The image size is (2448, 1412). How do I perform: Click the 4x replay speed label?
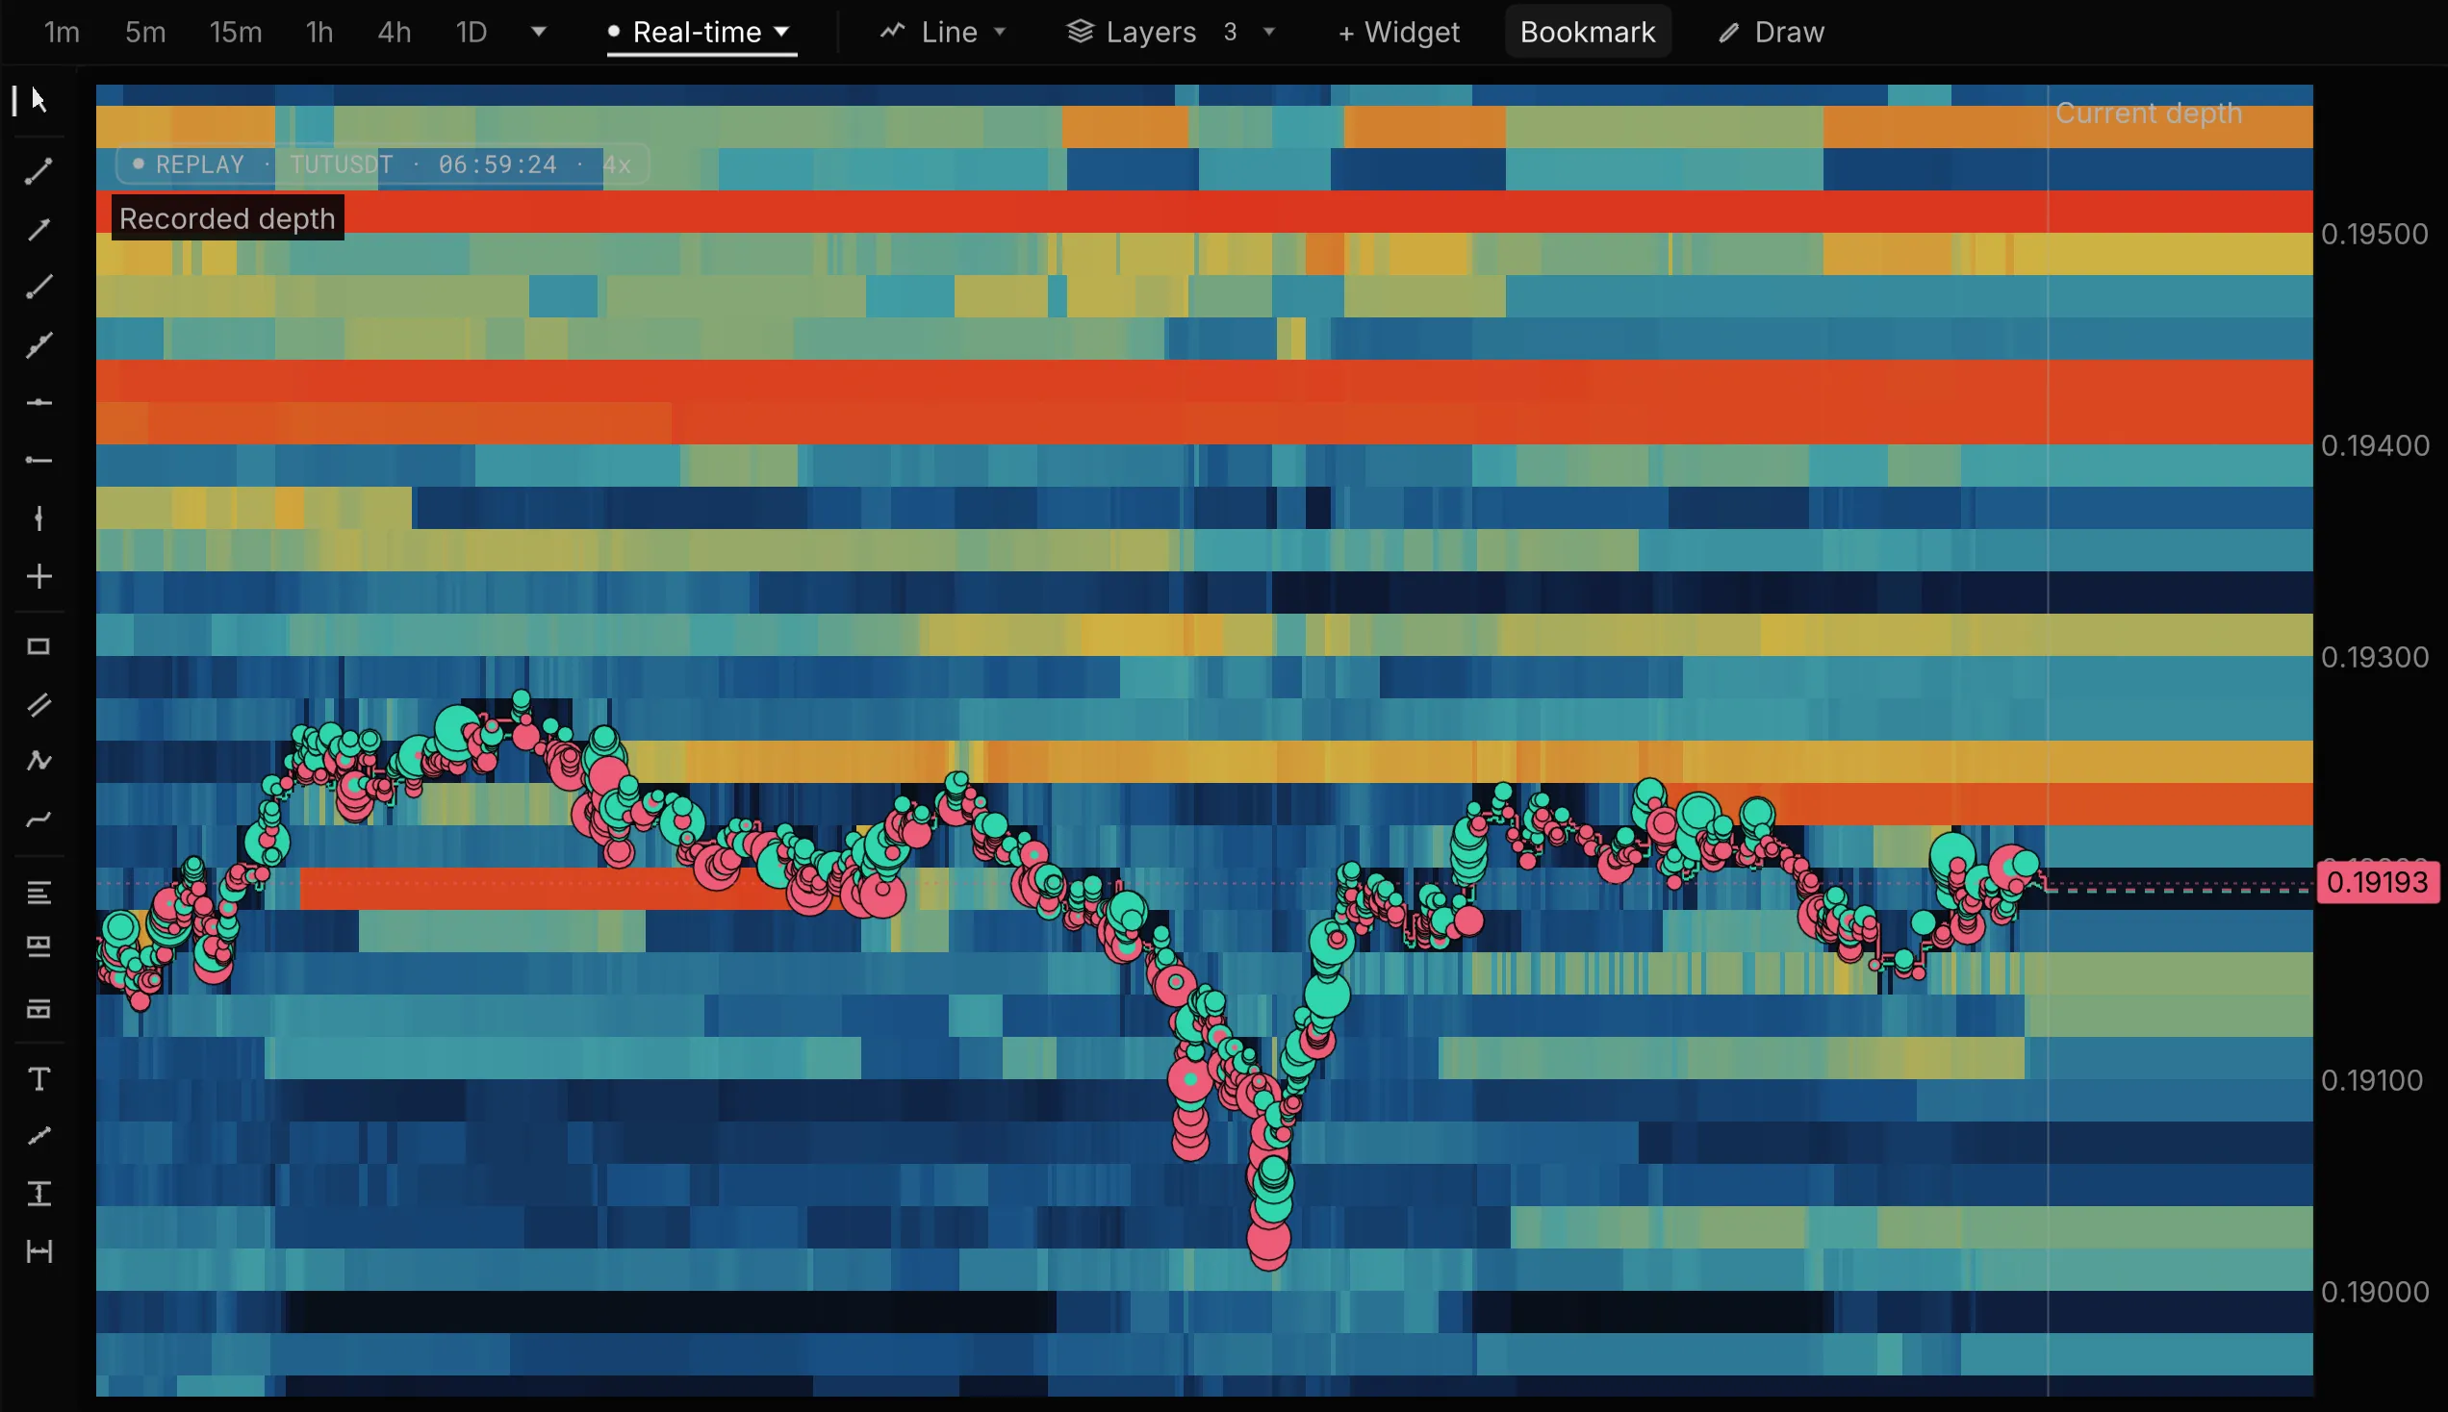coord(617,164)
